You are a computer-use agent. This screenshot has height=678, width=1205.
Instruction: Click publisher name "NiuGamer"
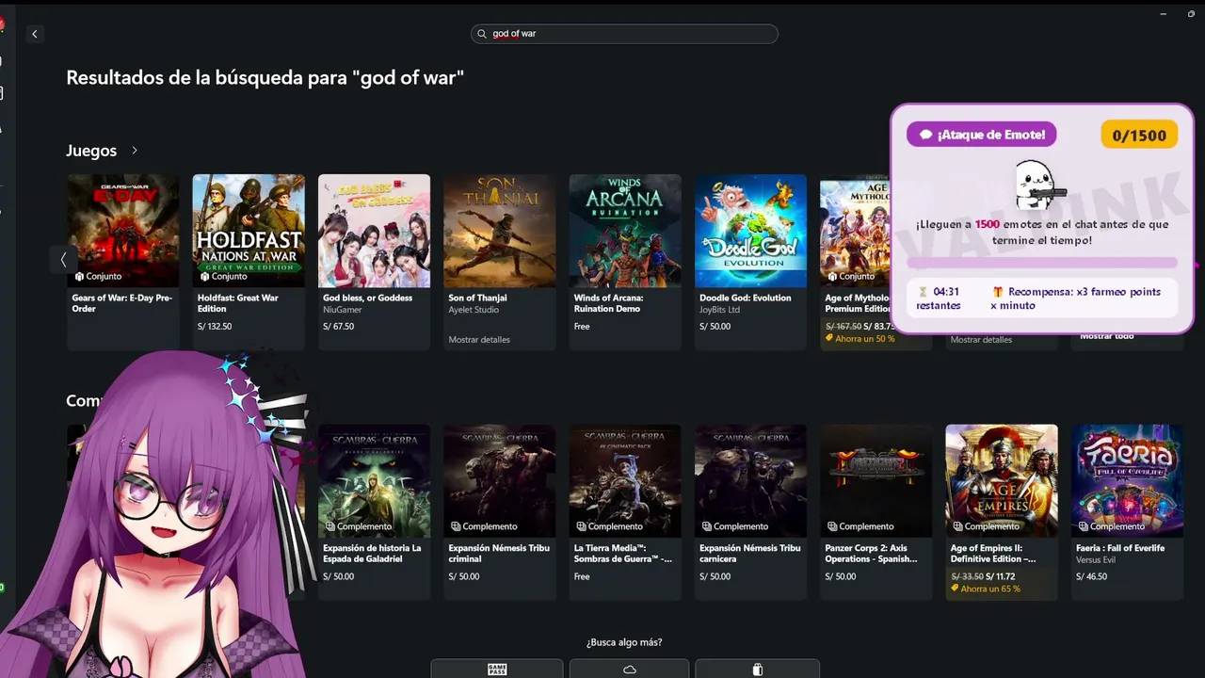point(341,309)
